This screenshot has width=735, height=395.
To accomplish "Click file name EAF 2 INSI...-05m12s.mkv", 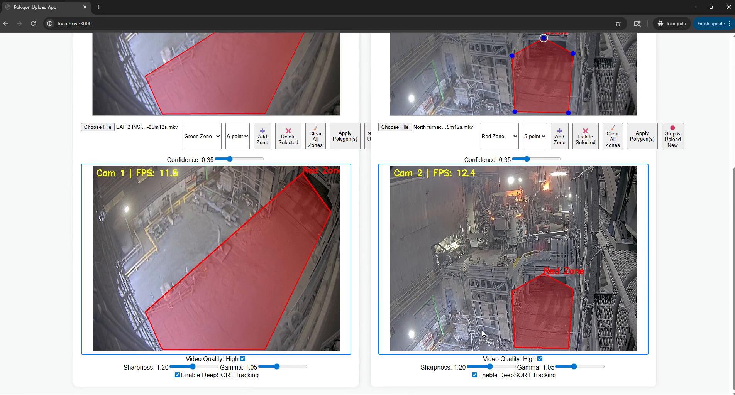I will pos(147,127).
